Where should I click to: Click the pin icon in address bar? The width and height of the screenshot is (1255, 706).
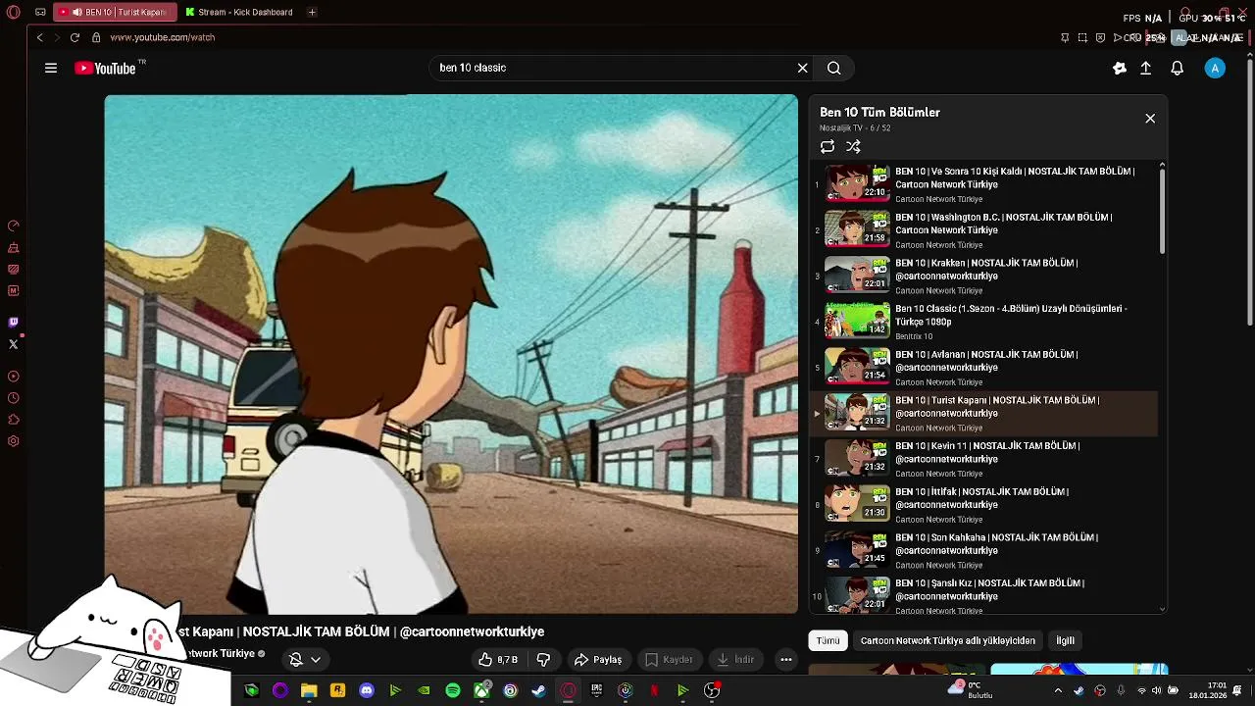[x=1065, y=37]
